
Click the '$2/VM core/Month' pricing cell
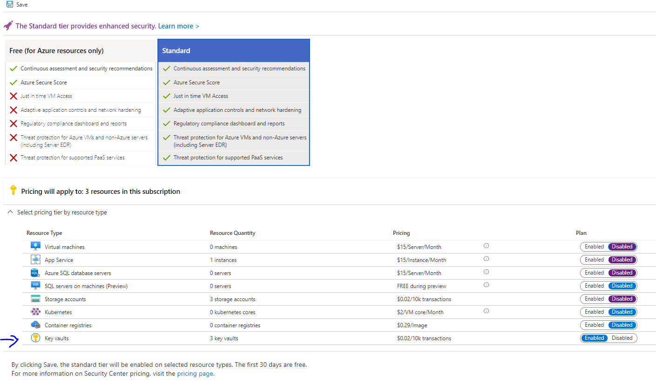pyautogui.click(x=420, y=312)
